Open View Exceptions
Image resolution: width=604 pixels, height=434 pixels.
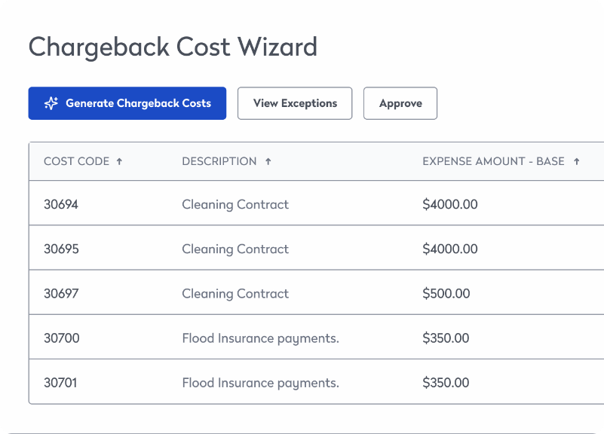coord(295,103)
